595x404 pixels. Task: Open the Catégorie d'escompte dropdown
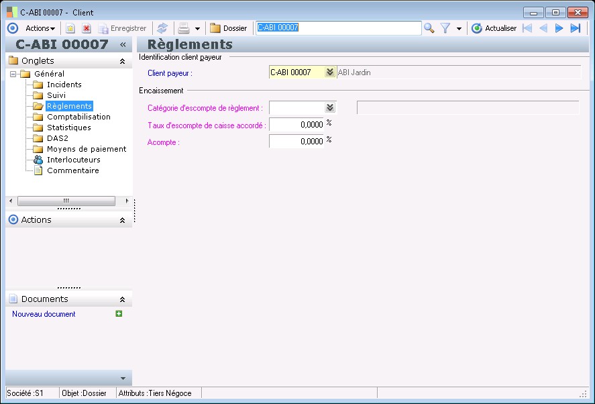tap(330, 108)
